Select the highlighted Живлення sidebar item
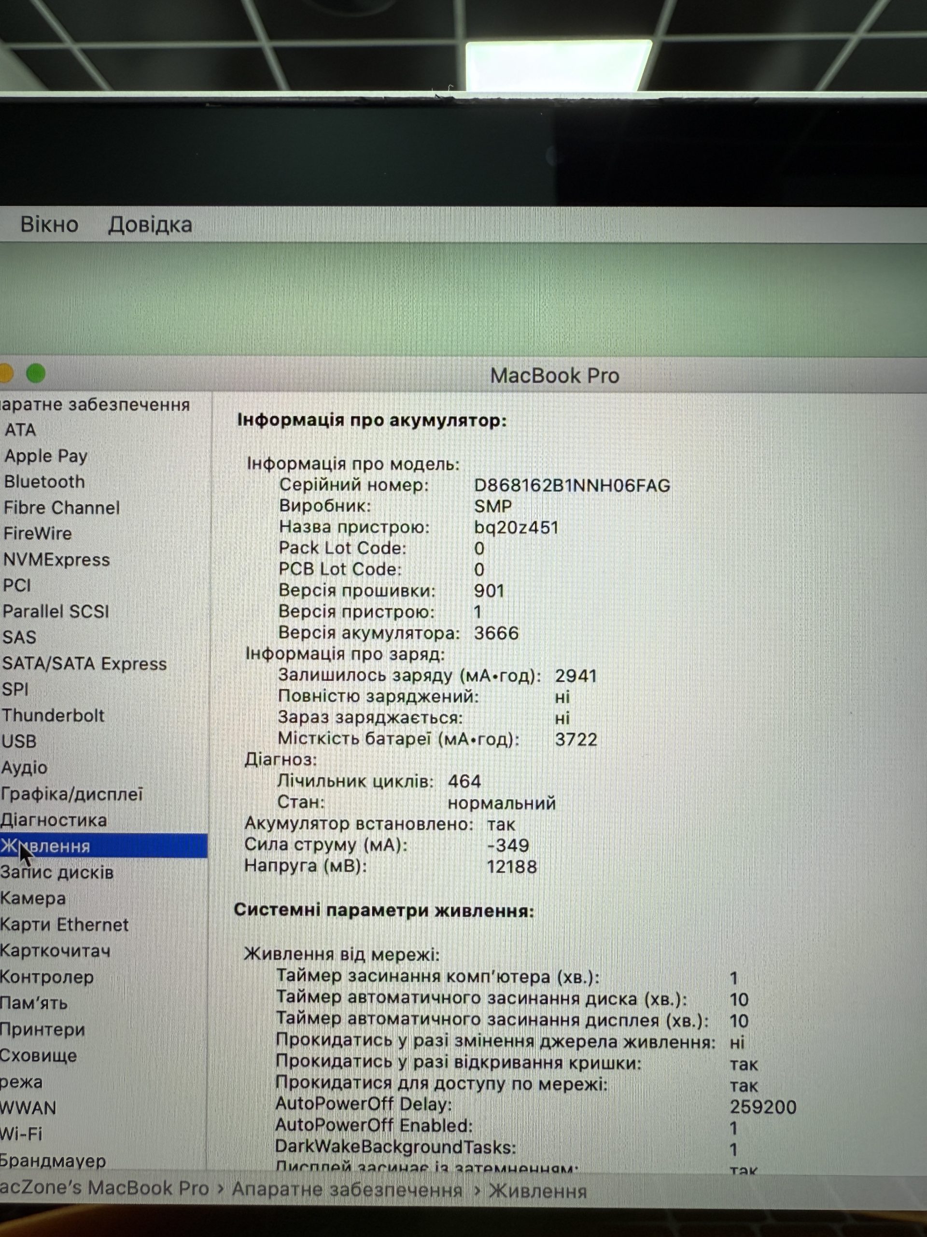Viewport: 927px width, 1237px height. (x=103, y=846)
